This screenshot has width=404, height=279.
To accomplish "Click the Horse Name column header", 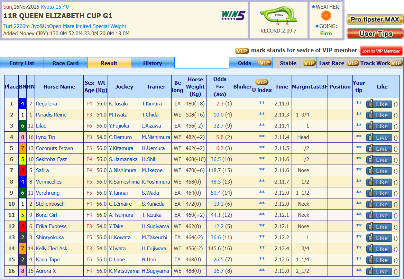I will coord(59,86).
